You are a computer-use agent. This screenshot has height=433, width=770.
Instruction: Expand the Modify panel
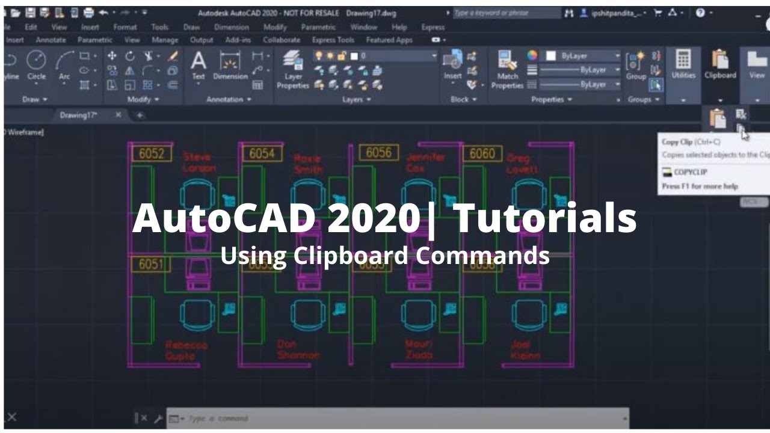point(143,99)
